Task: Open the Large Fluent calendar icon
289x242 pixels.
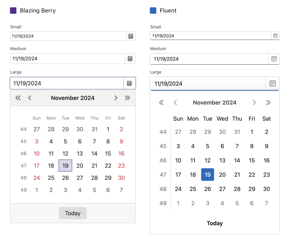Action: coord(273,84)
